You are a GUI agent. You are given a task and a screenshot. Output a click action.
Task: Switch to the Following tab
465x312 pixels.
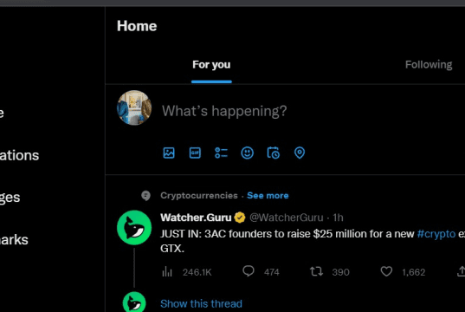pyautogui.click(x=429, y=64)
